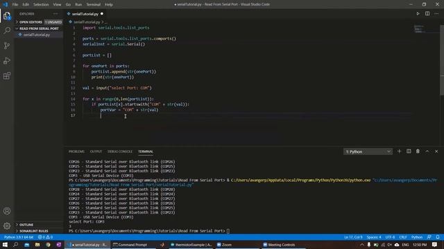Click errors and warnings count in status bar
Screen dimensions: 444x249
tap(45, 237)
